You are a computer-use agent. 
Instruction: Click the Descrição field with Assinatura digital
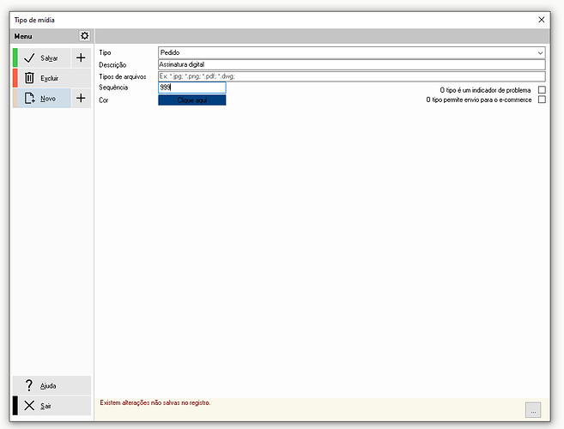351,64
